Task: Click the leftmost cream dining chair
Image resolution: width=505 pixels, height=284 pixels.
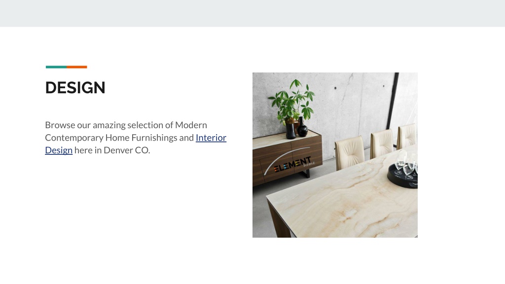Action: click(350, 153)
